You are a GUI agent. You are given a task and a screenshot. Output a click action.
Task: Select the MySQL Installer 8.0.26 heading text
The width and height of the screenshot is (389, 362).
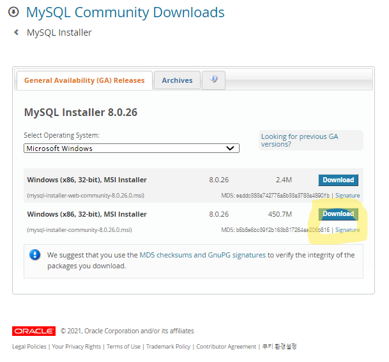pos(80,112)
